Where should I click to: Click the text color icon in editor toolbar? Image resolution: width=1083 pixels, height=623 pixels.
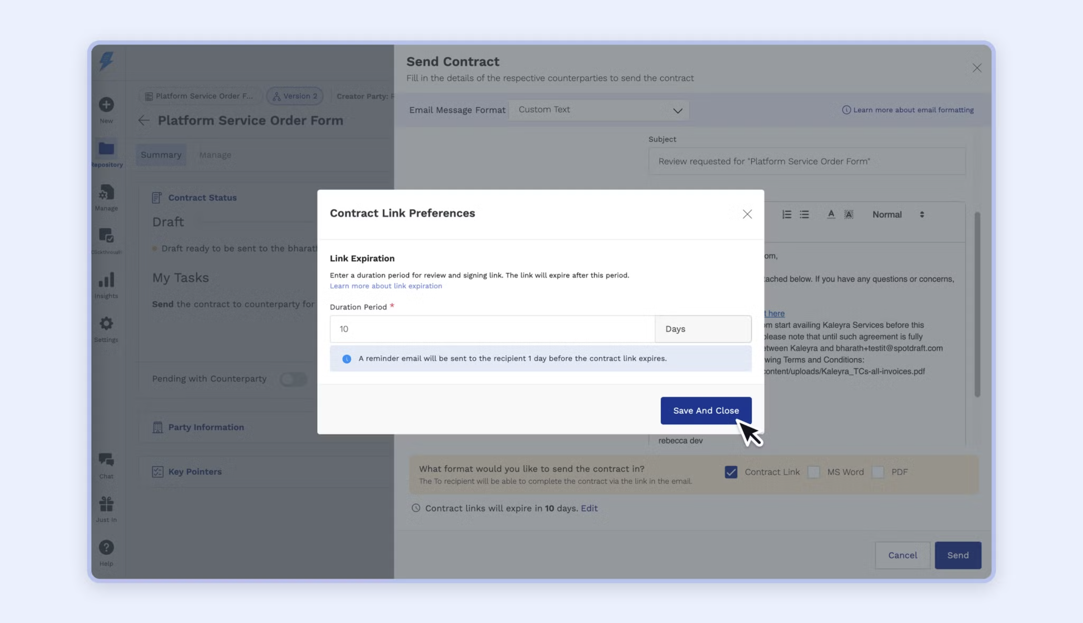(x=831, y=214)
